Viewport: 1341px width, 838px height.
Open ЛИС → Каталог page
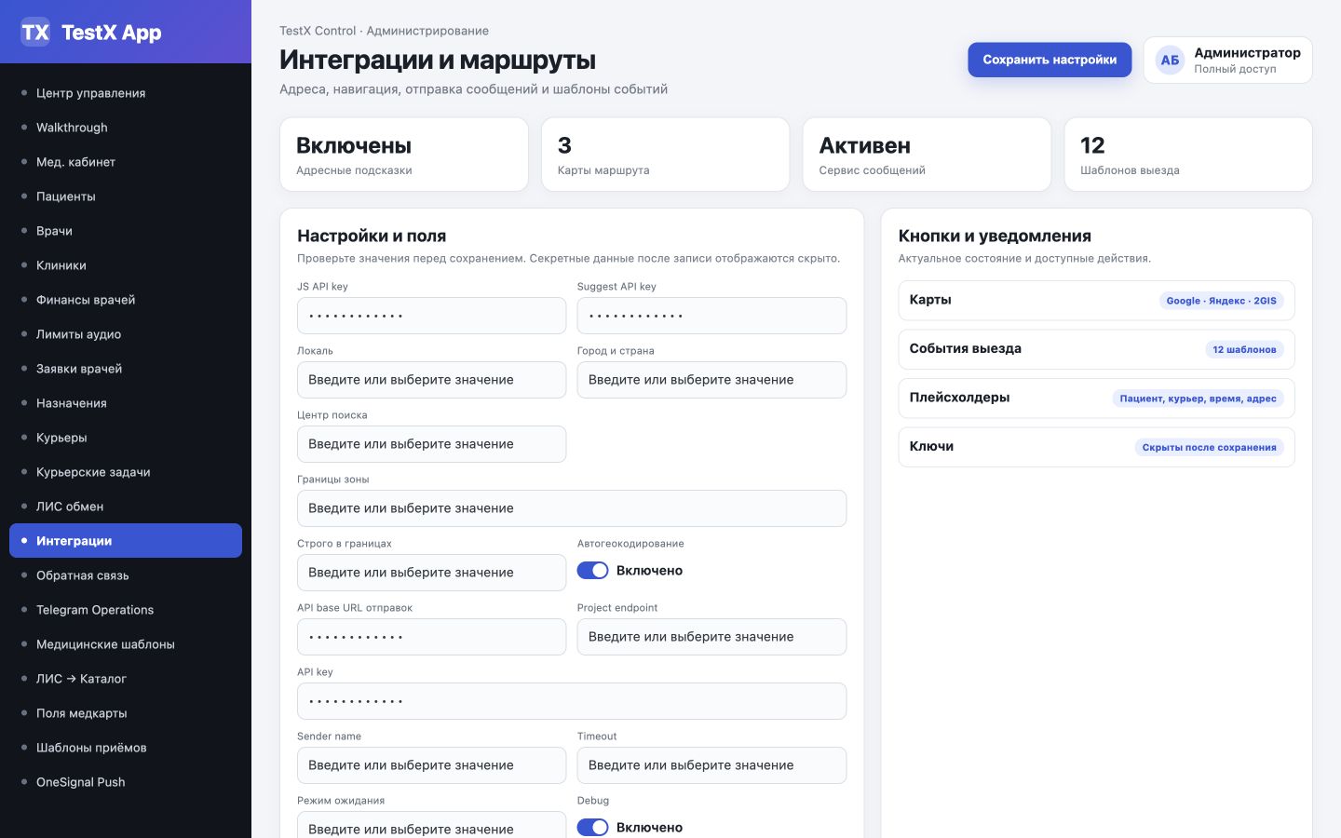tap(126, 679)
